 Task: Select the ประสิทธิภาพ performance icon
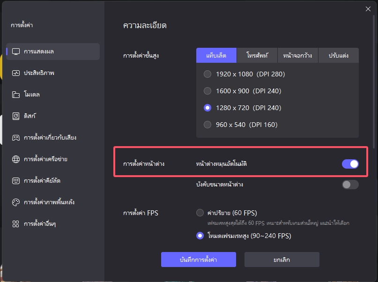tap(16, 73)
